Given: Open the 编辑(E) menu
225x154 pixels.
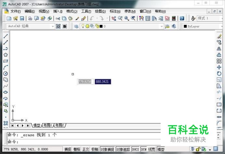Looking at the screenshot, I should tap(30, 11).
